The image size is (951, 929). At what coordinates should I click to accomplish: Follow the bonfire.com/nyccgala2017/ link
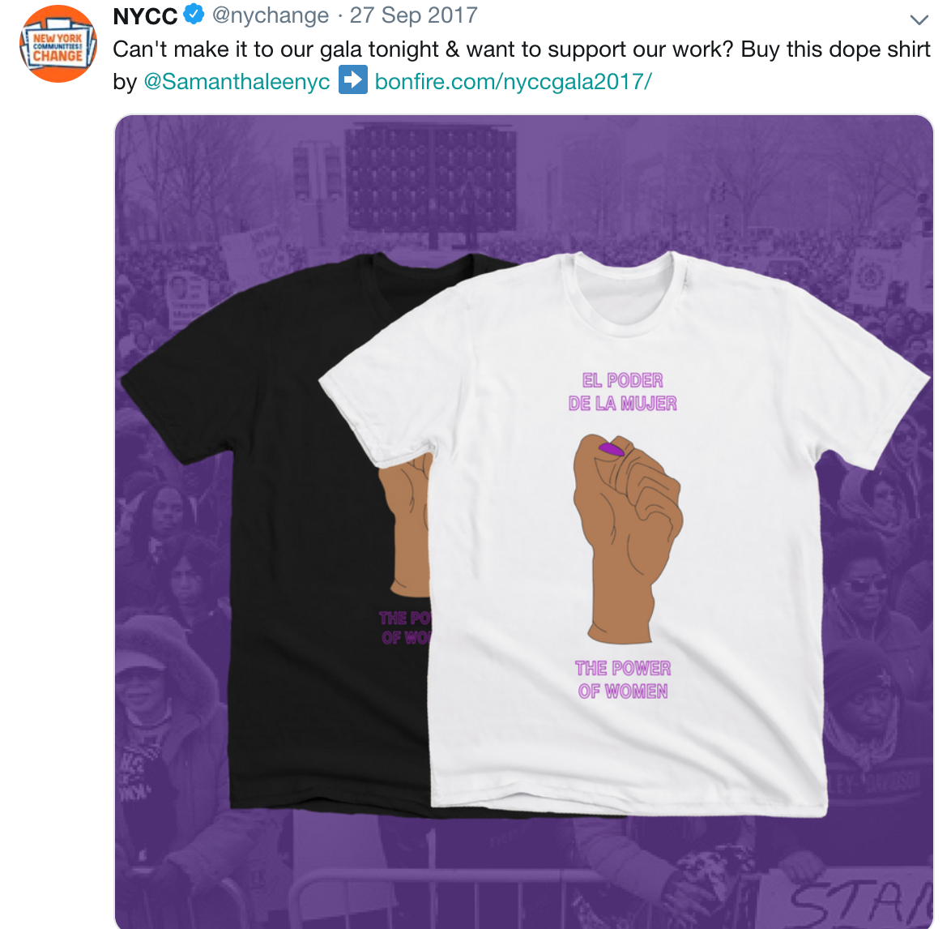click(513, 81)
